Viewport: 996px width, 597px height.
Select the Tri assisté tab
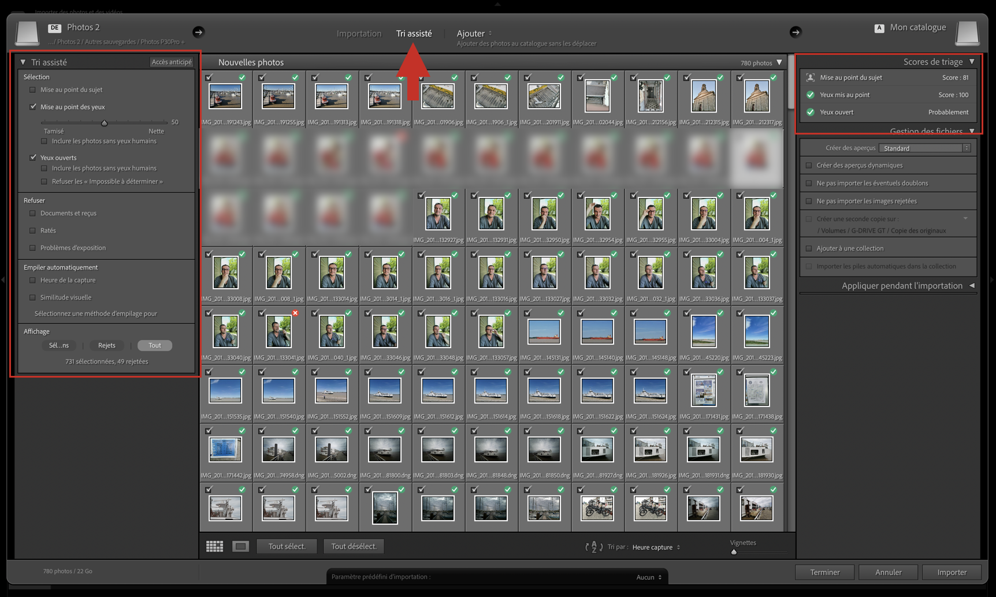(414, 33)
